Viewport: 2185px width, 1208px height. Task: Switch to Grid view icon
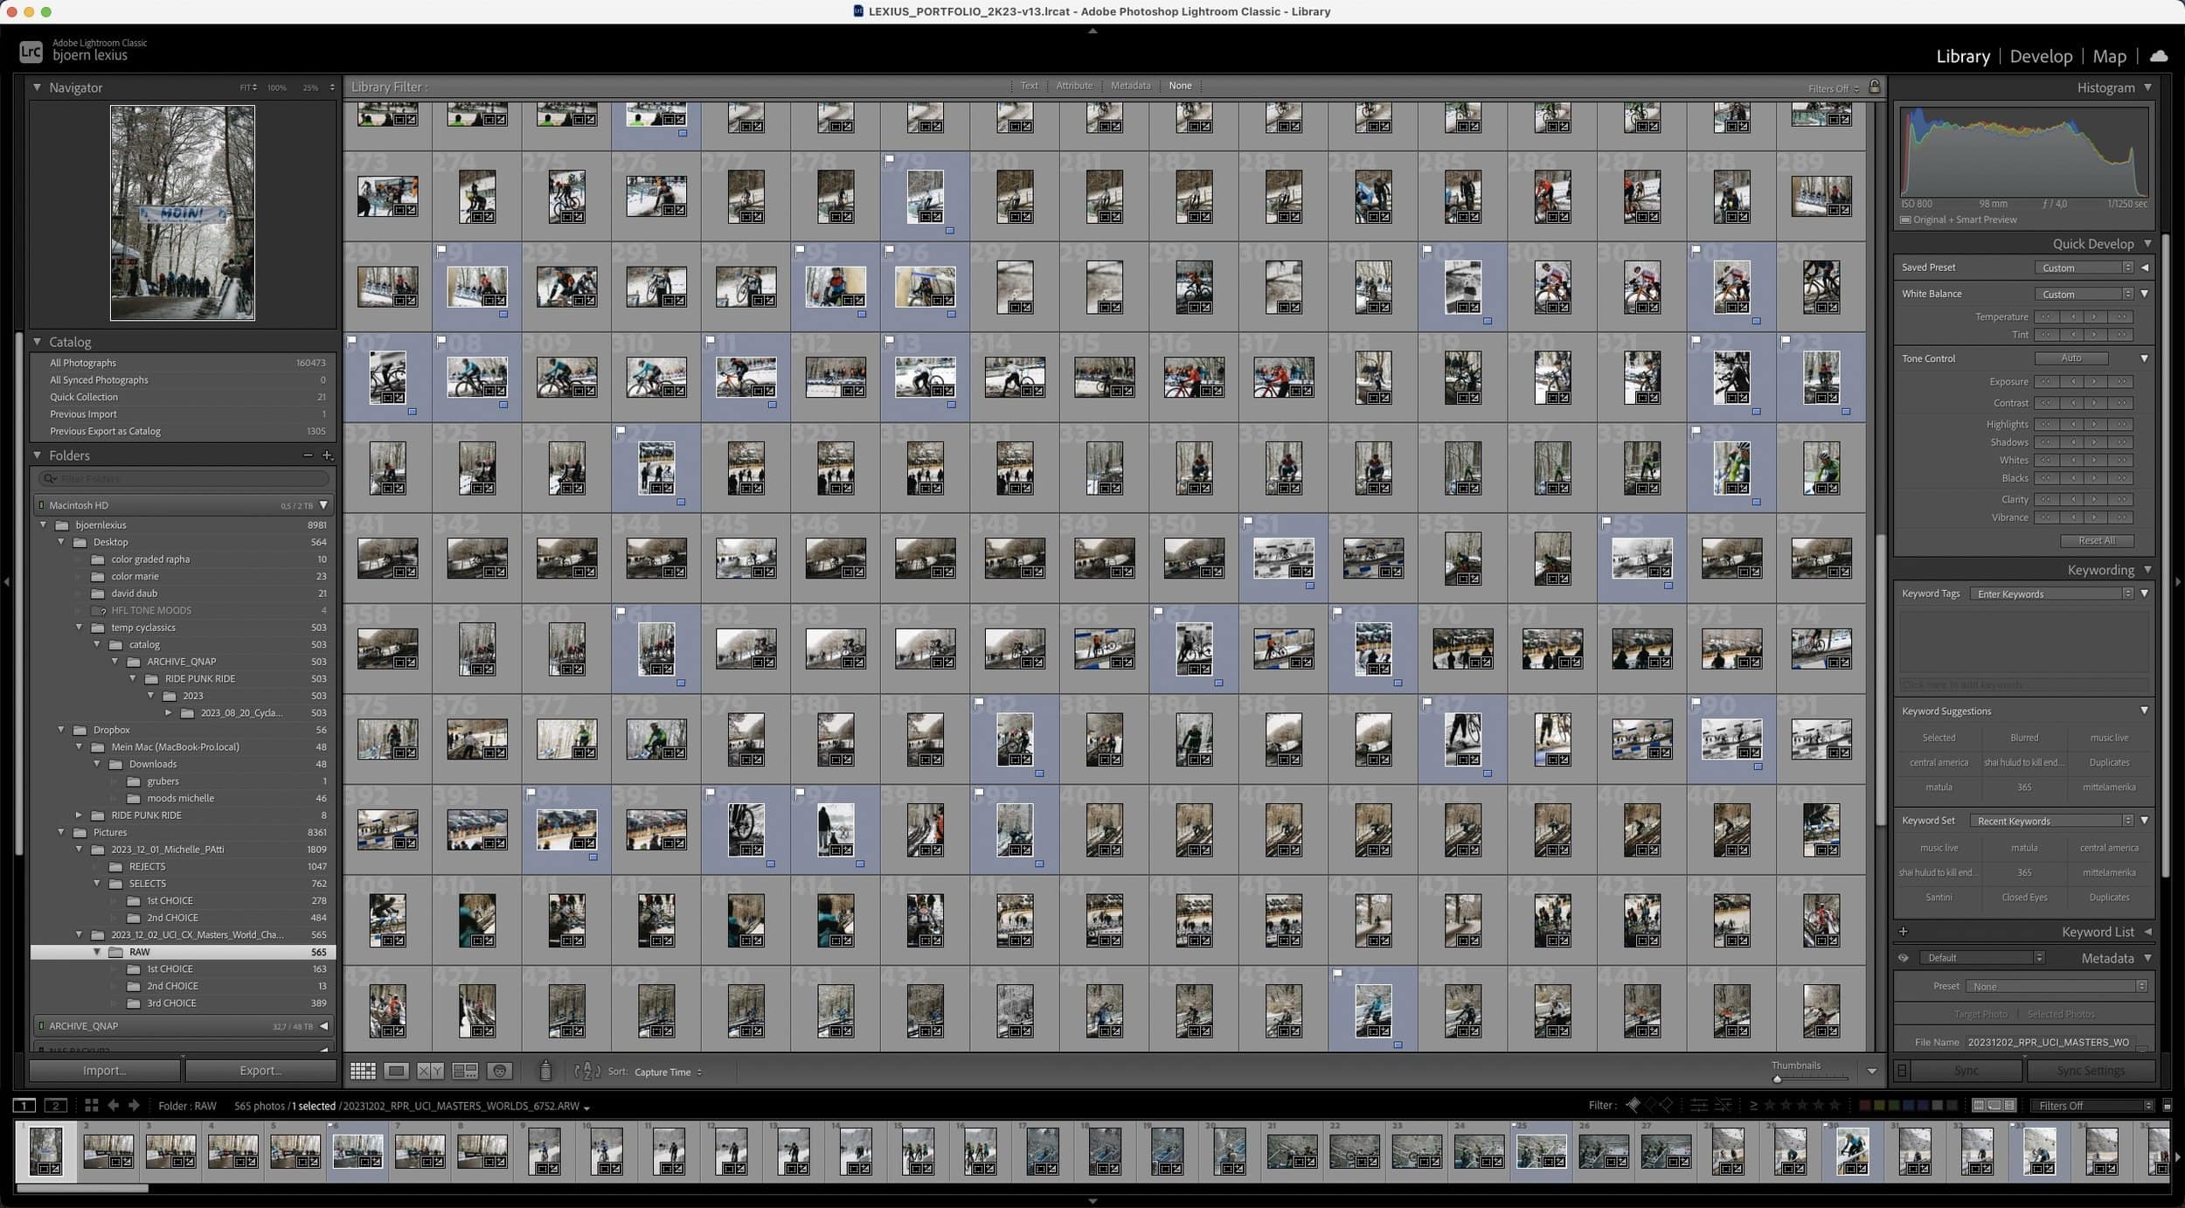(x=363, y=1071)
